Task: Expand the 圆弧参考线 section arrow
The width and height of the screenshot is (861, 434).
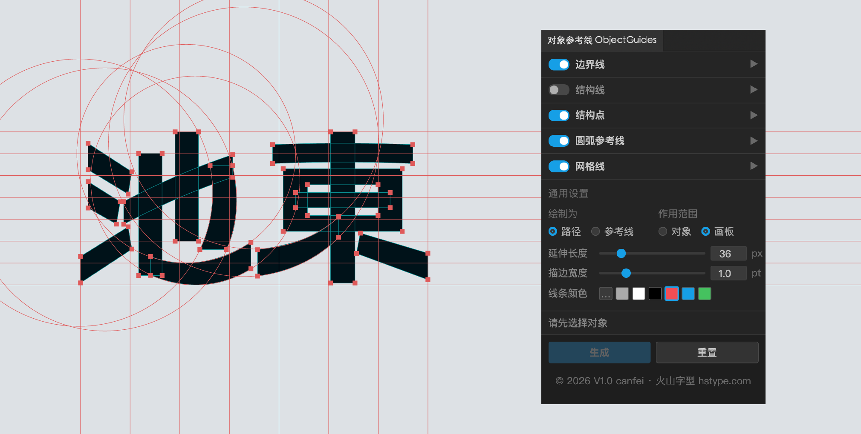Action: (x=754, y=140)
